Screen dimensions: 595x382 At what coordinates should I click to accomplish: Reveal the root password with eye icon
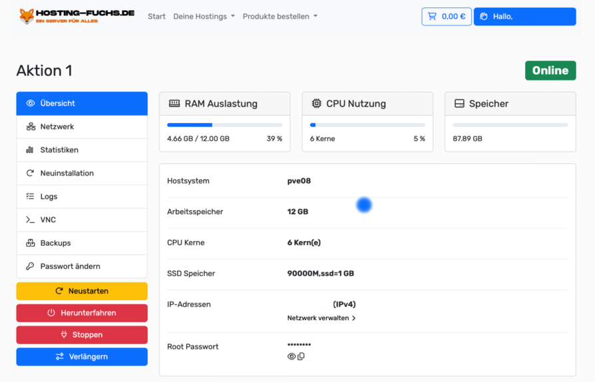point(292,357)
